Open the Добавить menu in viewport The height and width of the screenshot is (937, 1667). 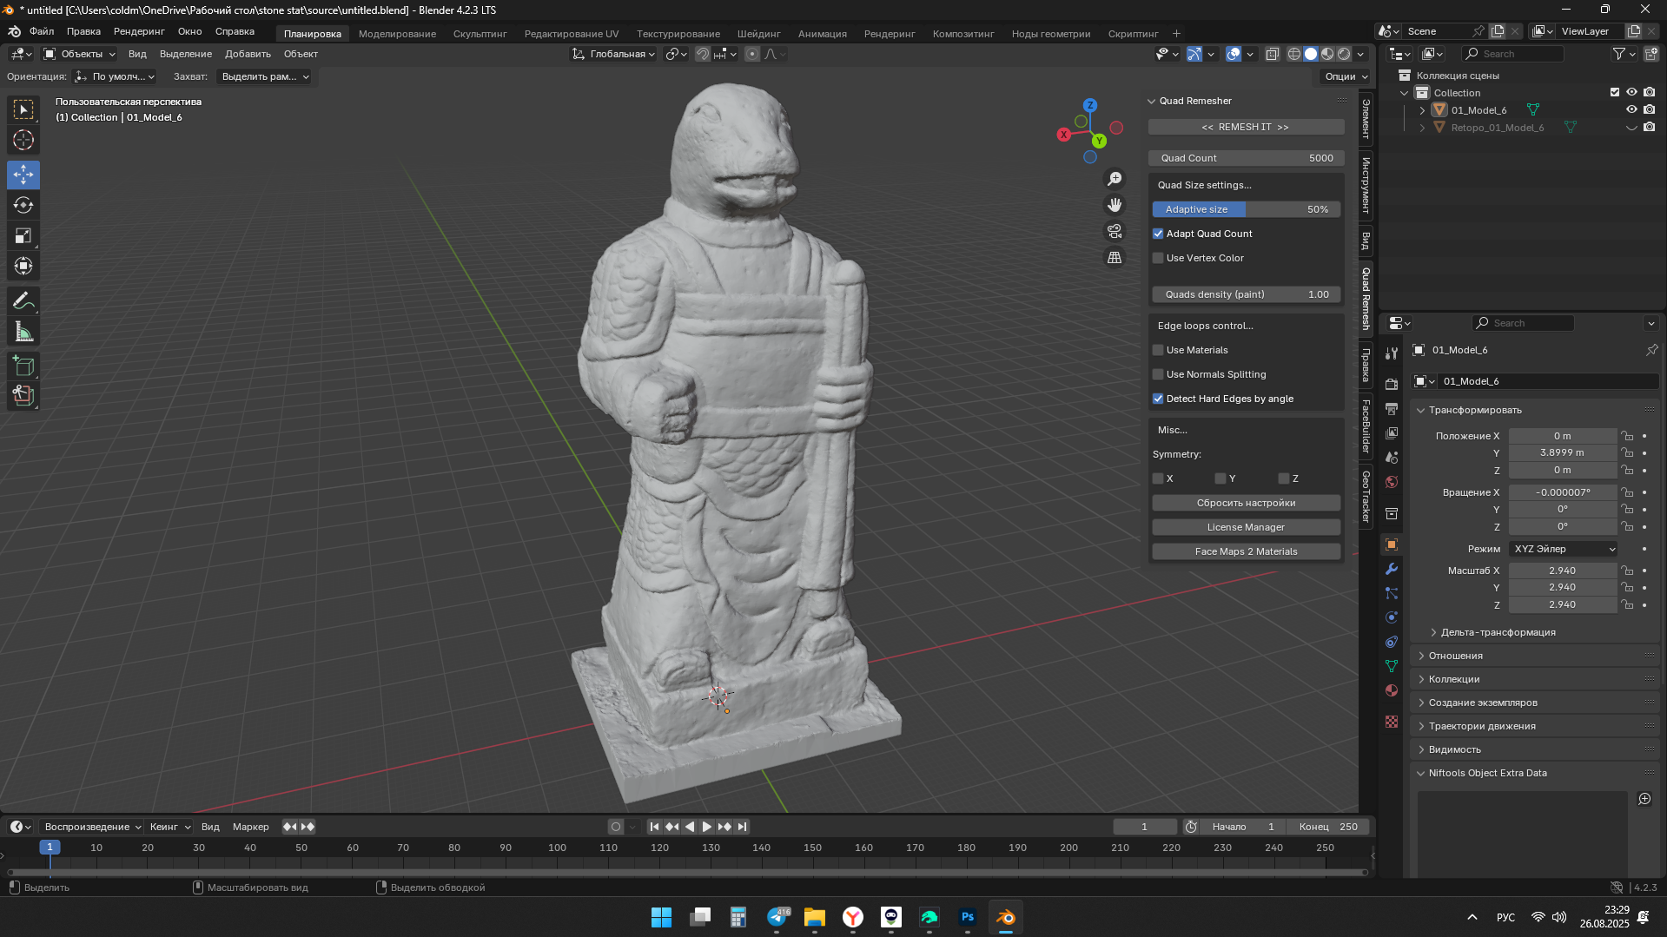(248, 54)
